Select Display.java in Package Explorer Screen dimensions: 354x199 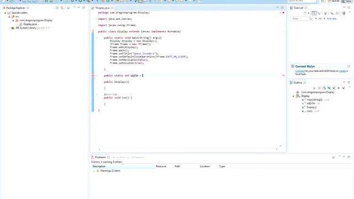30,24
